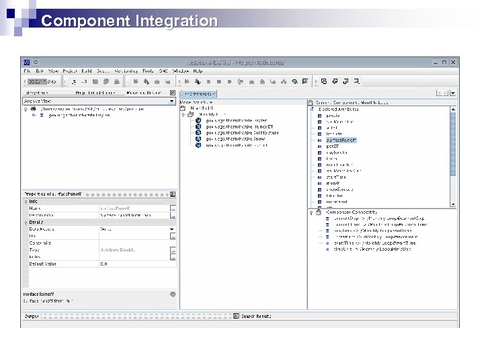Click the HamonET component icon
The height and width of the screenshot is (363, 484).
(x=198, y=127)
